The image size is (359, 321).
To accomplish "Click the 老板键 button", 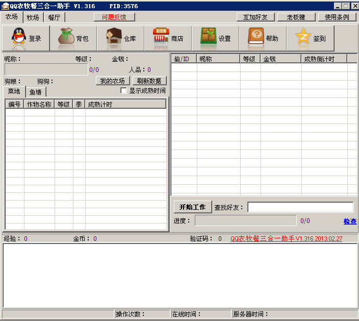I will [296, 17].
